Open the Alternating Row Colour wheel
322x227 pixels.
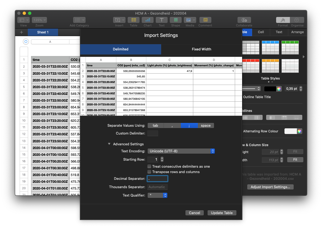(299, 131)
